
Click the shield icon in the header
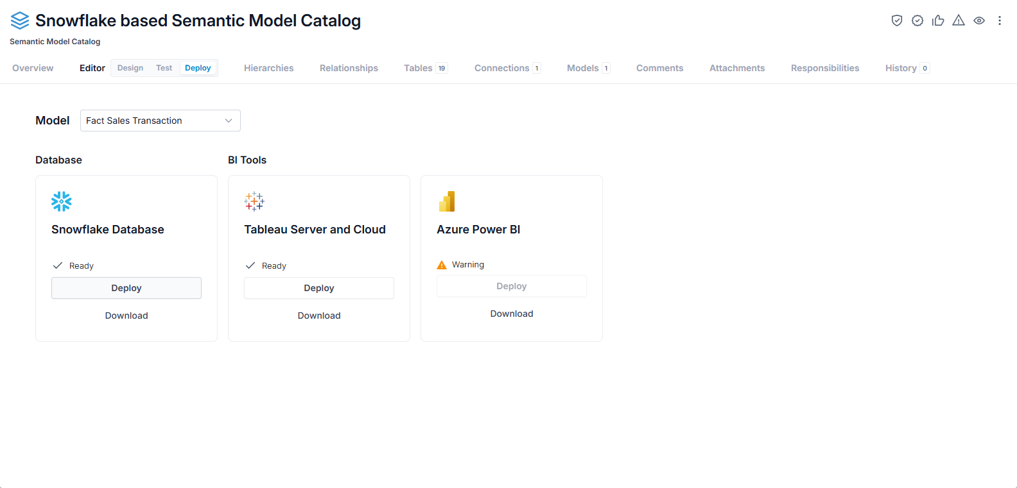click(897, 21)
